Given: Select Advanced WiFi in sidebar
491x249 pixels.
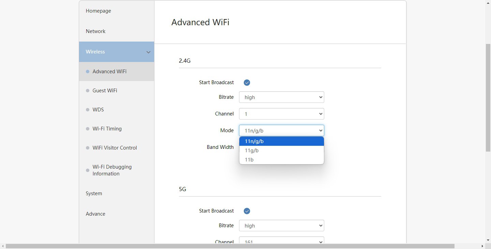Looking at the screenshot, I should [116, 72].
